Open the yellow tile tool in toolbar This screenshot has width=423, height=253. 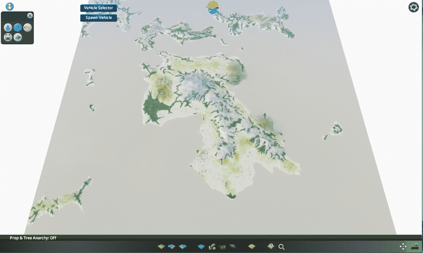click(252, 246)
